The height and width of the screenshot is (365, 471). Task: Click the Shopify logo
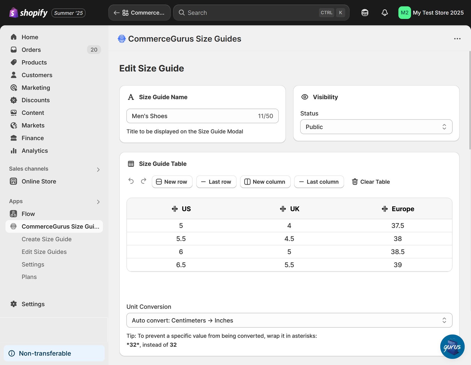click(x=28, y=13)
